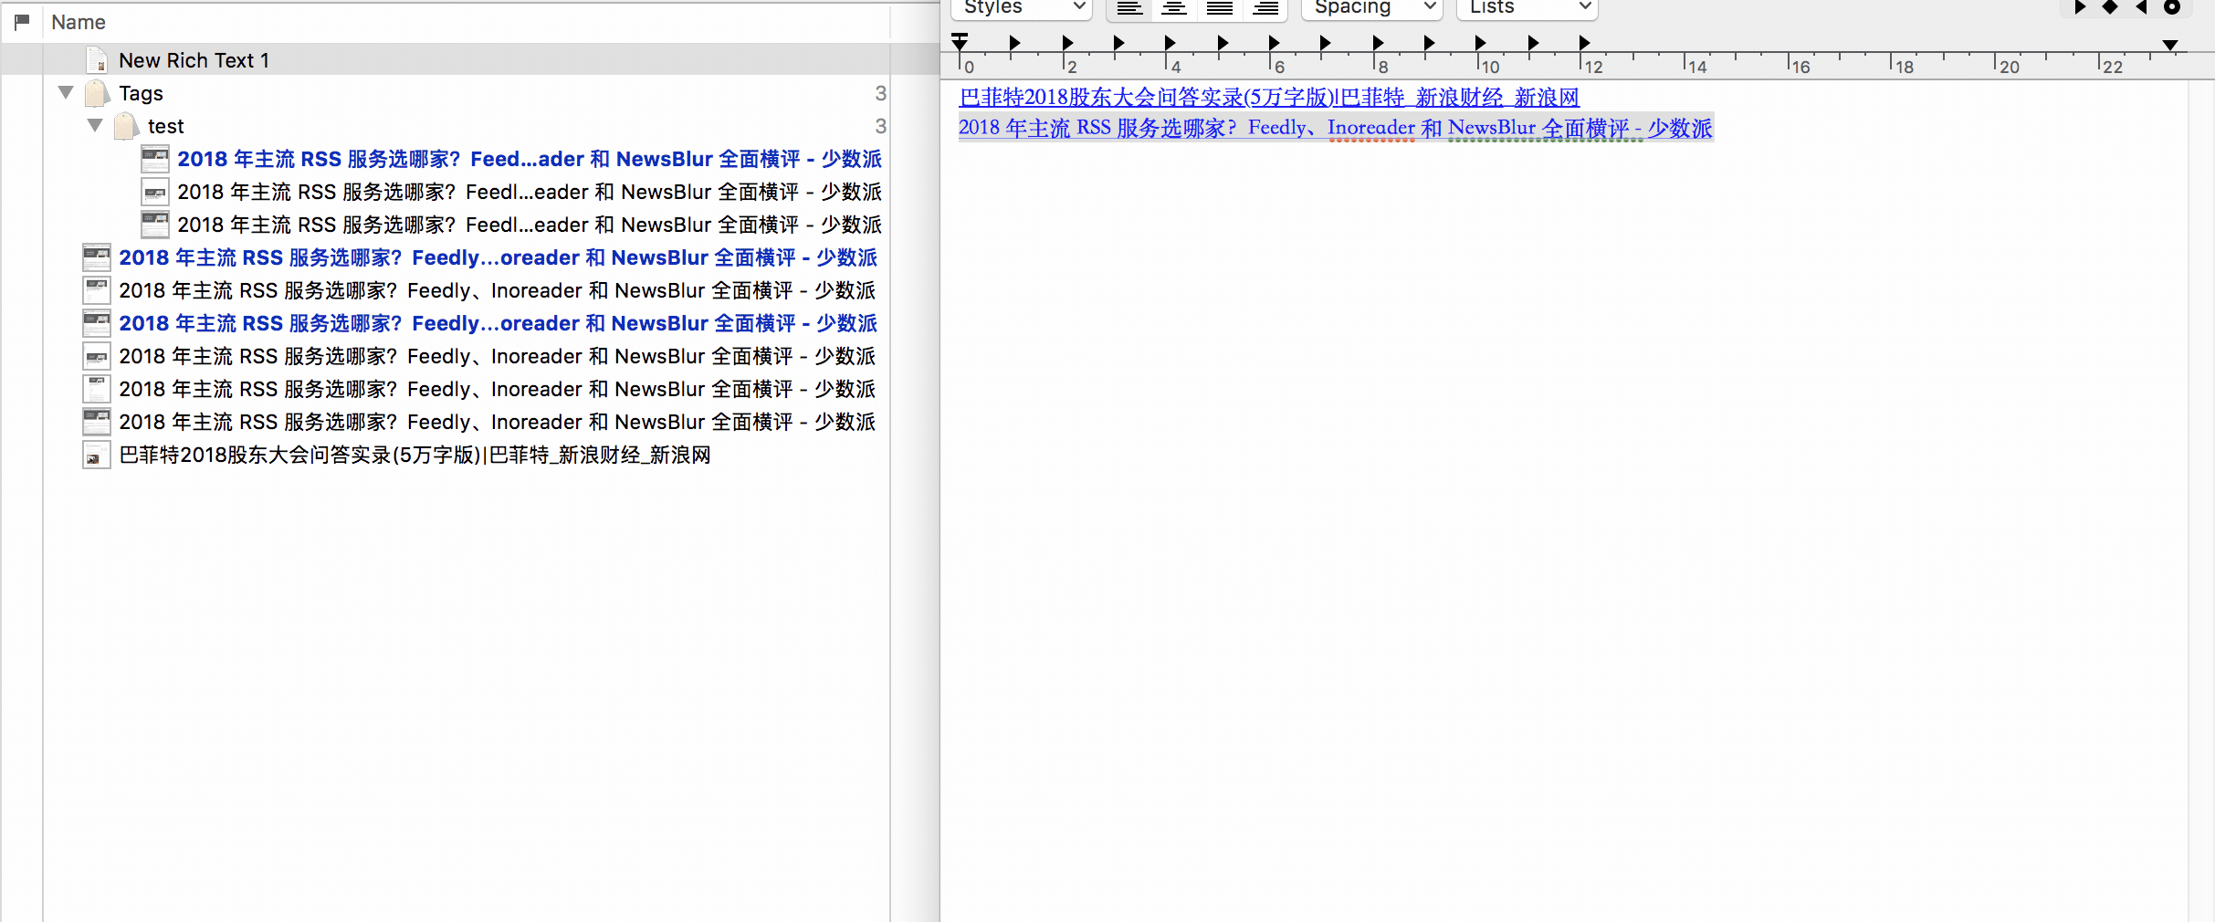Click the center alignment icon
The height and width of the screenshot is (922, 2215).
point(1174,8)
